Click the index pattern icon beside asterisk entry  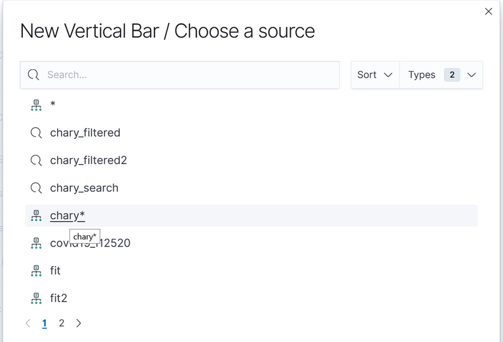click(x=36, y=105)
